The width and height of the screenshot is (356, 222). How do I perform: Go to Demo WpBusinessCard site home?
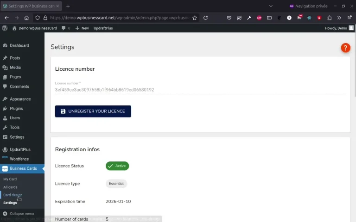click(x=34, y=28)
